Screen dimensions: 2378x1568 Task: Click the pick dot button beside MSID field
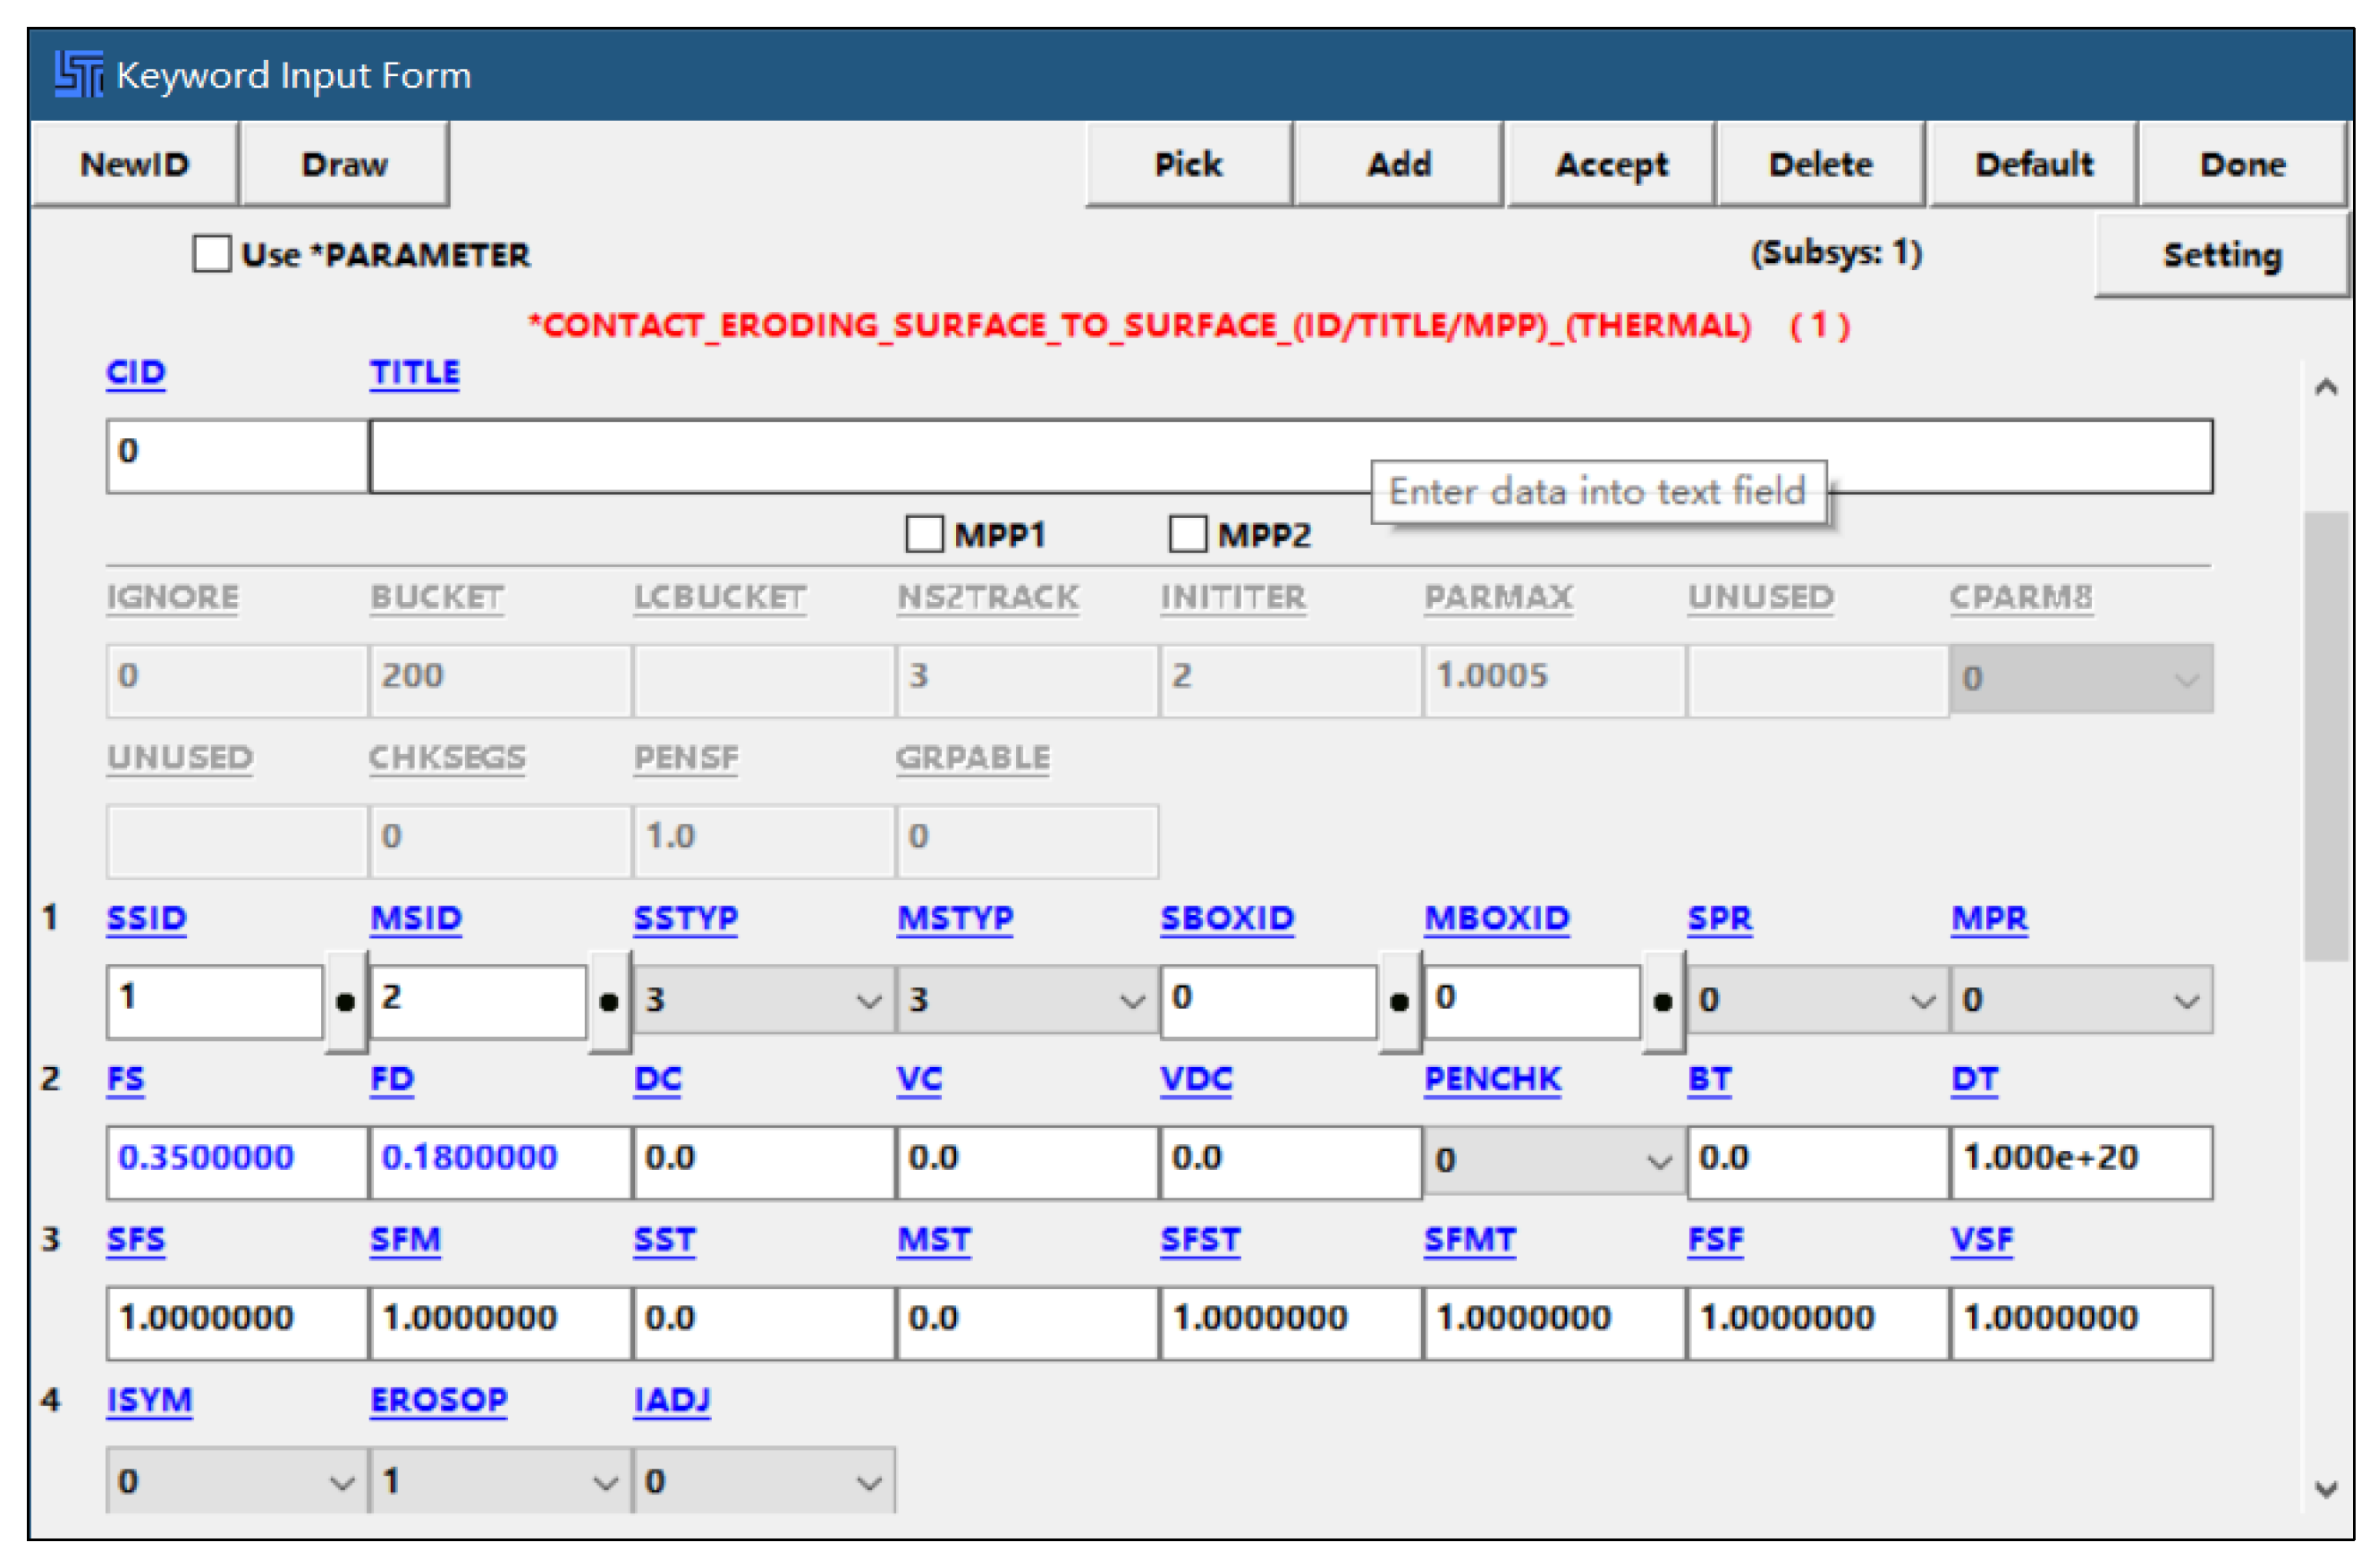[x=609, y=1001]
